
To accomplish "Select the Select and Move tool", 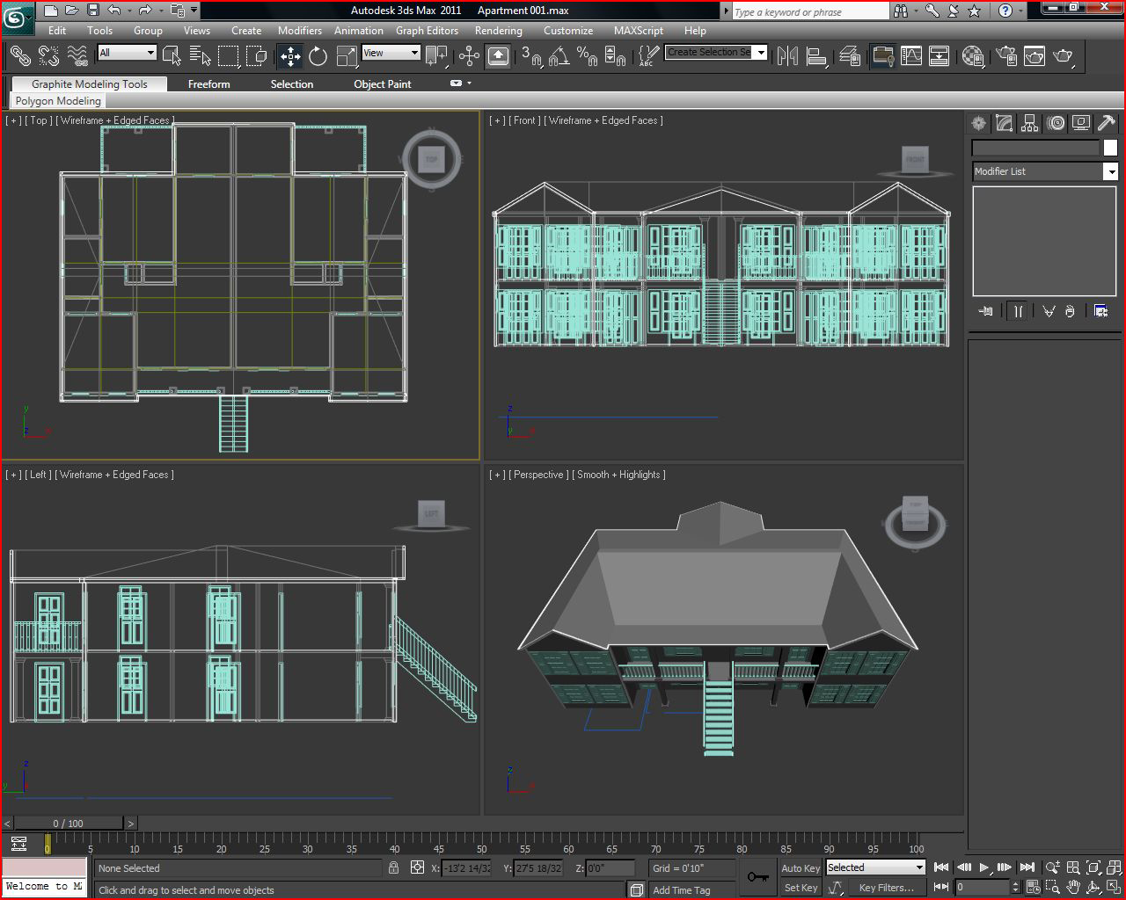I will click(x=290, y=56).
